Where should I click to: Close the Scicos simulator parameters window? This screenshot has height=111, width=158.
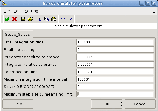coord(154,3)
